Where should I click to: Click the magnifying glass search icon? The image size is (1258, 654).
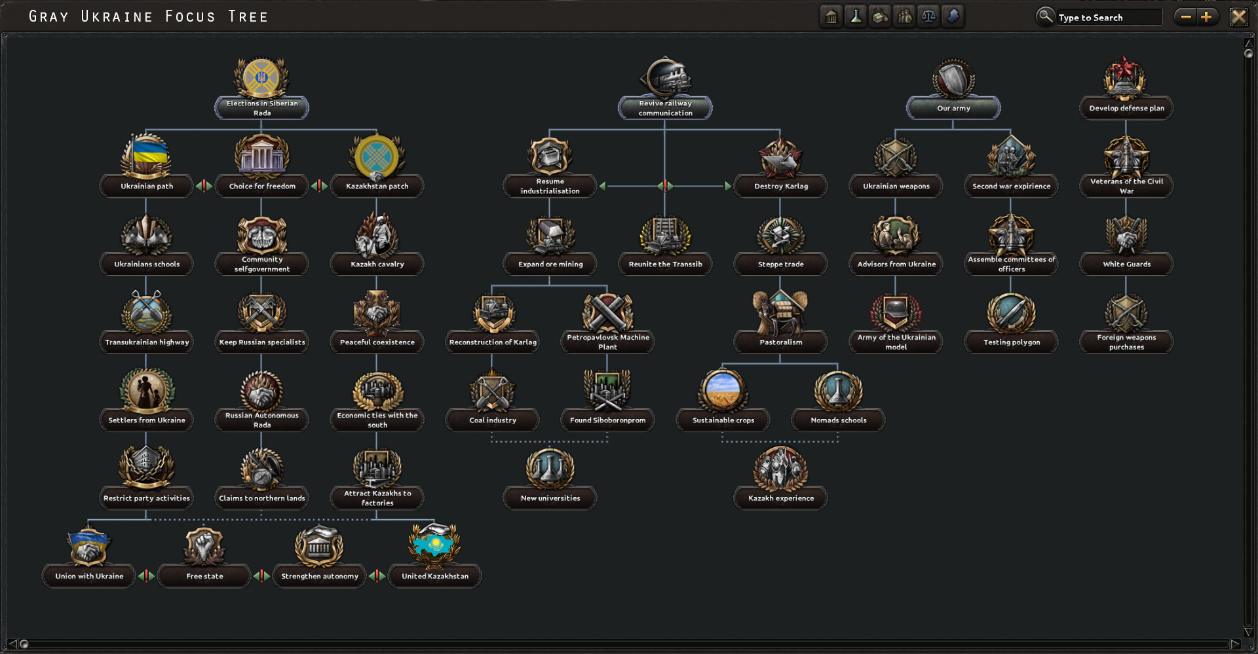[1045, 16]
